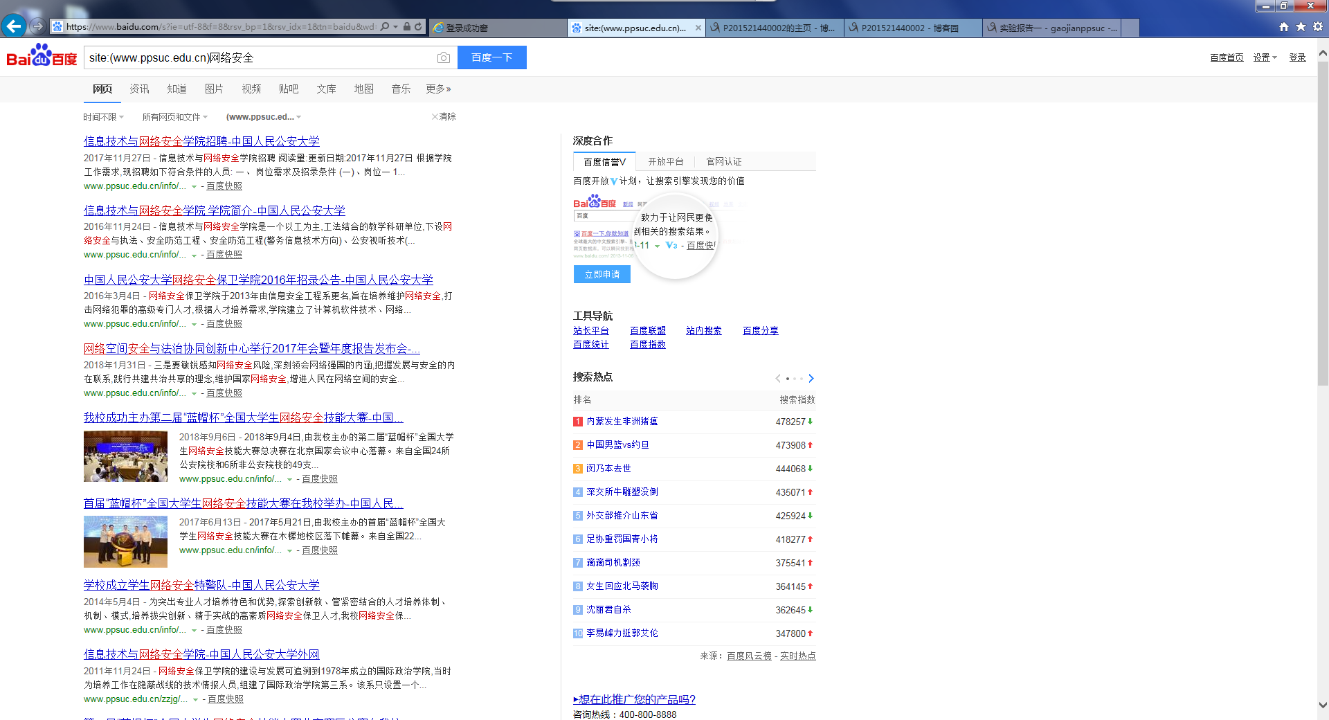Open URL dropdown arrow for 信息技术与网络安全学院招聘 result
Image resolution: width=1329 pixels, height=720 pixels.
194,186
